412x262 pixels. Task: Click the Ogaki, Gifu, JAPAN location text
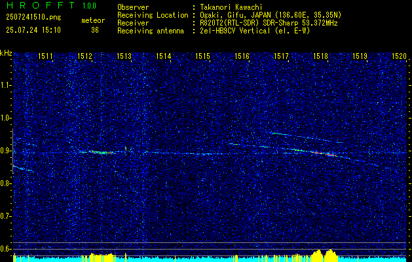click(x=271, y=15)
